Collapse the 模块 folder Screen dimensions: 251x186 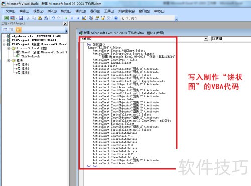9,60
